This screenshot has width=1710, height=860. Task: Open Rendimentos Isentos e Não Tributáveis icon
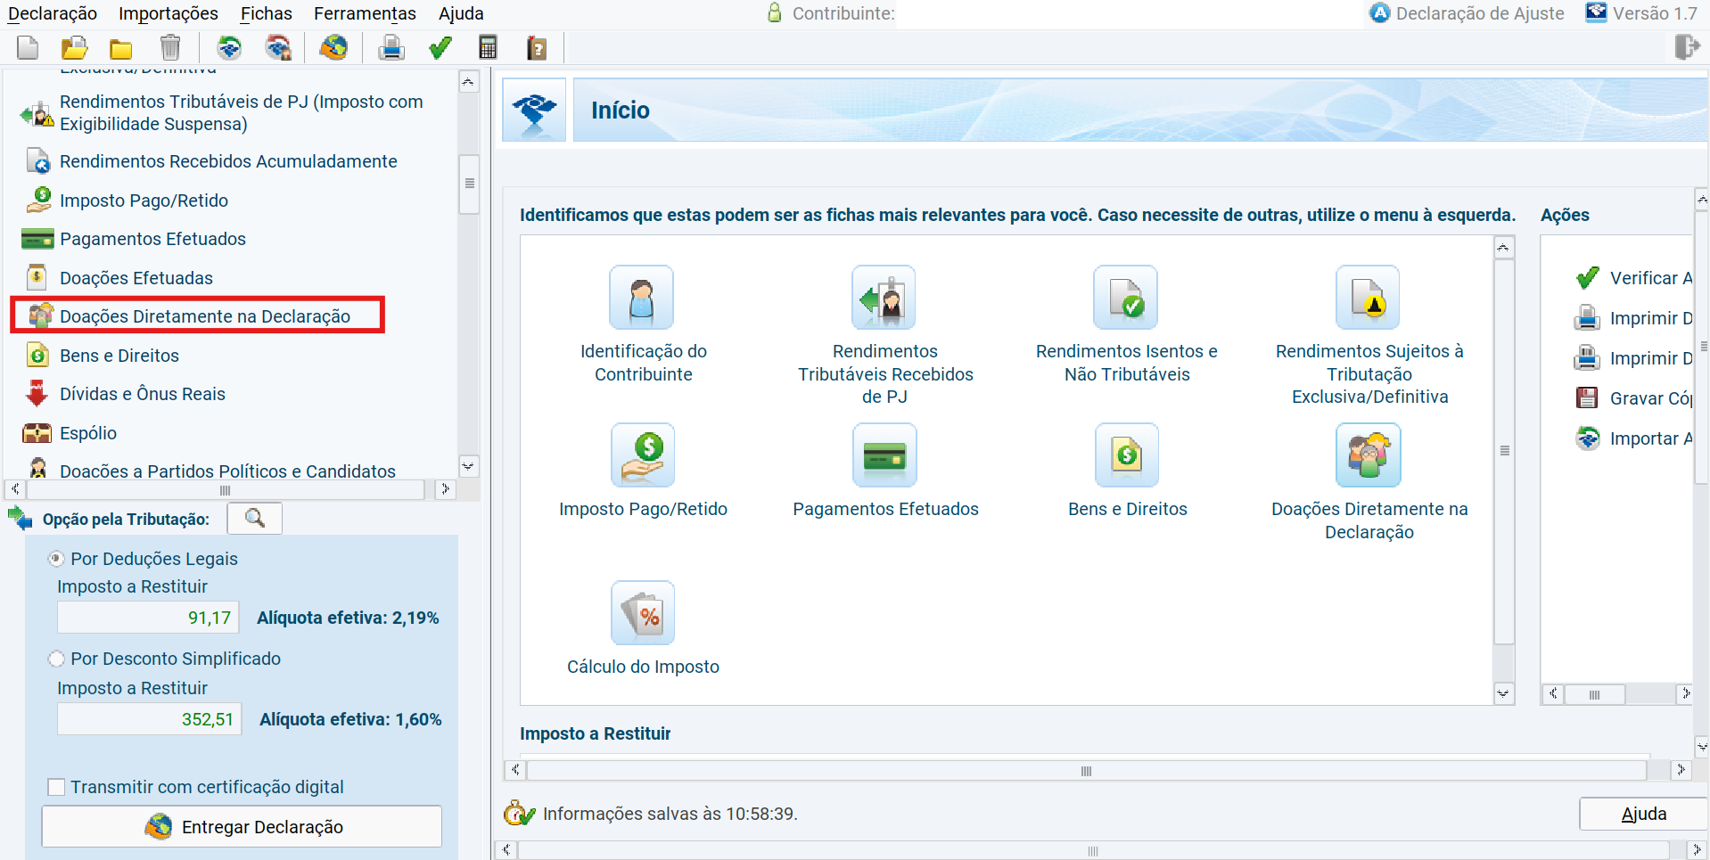pyautogui.click(x=1126, y=298)
